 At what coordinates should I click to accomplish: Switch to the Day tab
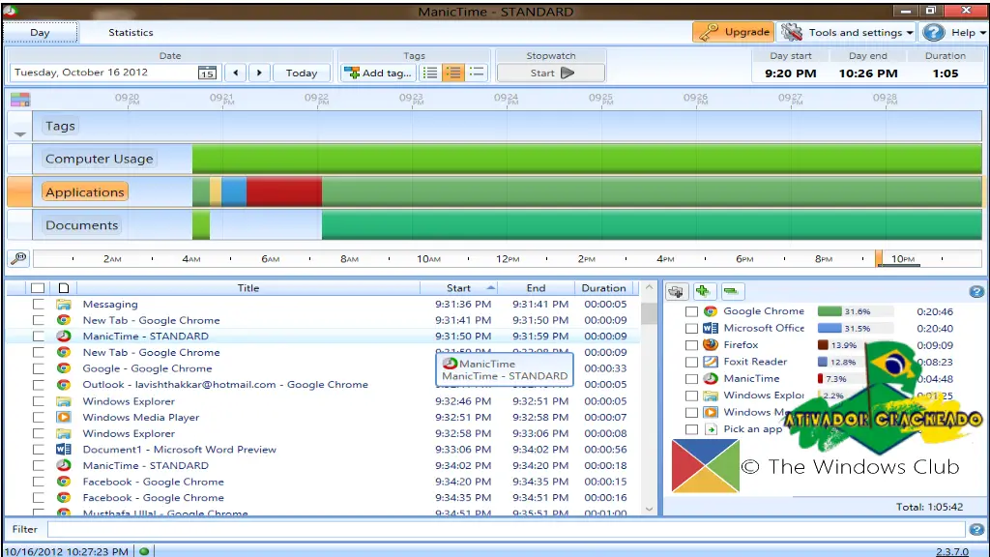[x=40, y=32]
